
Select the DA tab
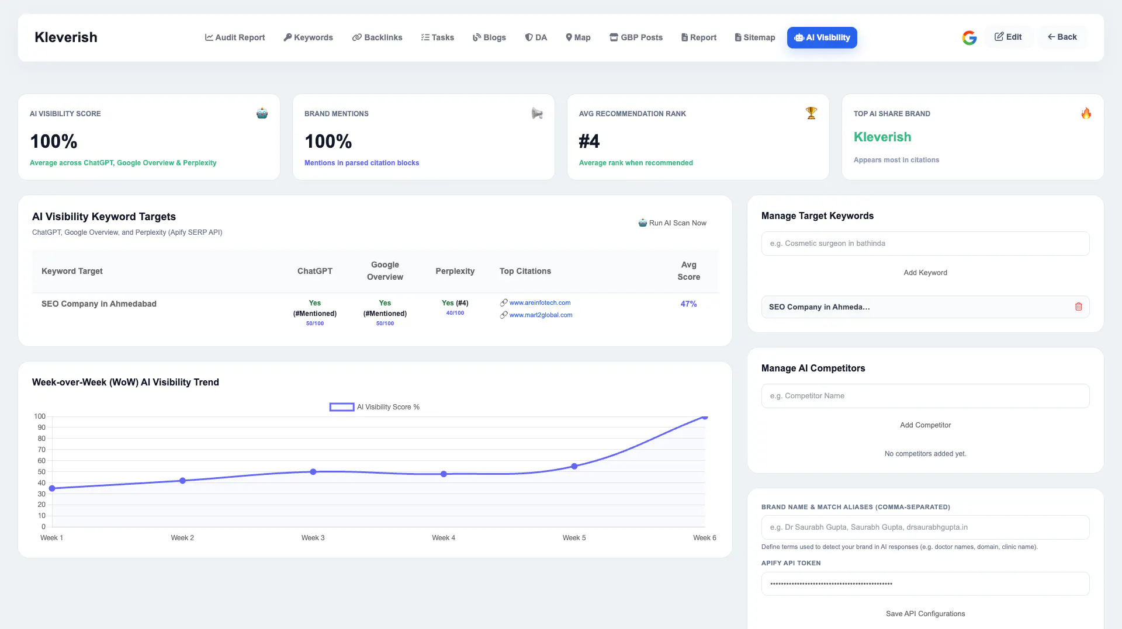pos(536,37)
